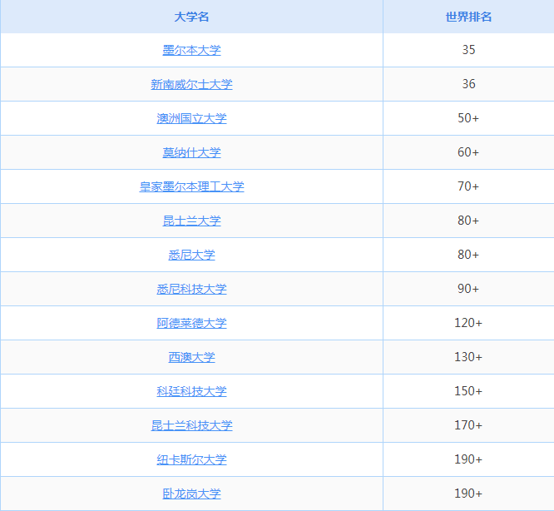Select the rank value 120+

(x=468, y=323)
